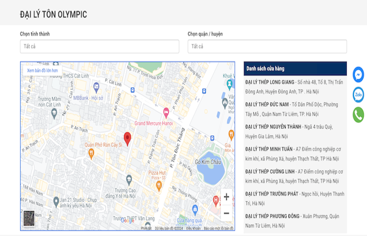This screenshot has height=236, width=367.
Task: Click 'Xem bản đồ lớn hơn' link
Action: click(42, 70)
